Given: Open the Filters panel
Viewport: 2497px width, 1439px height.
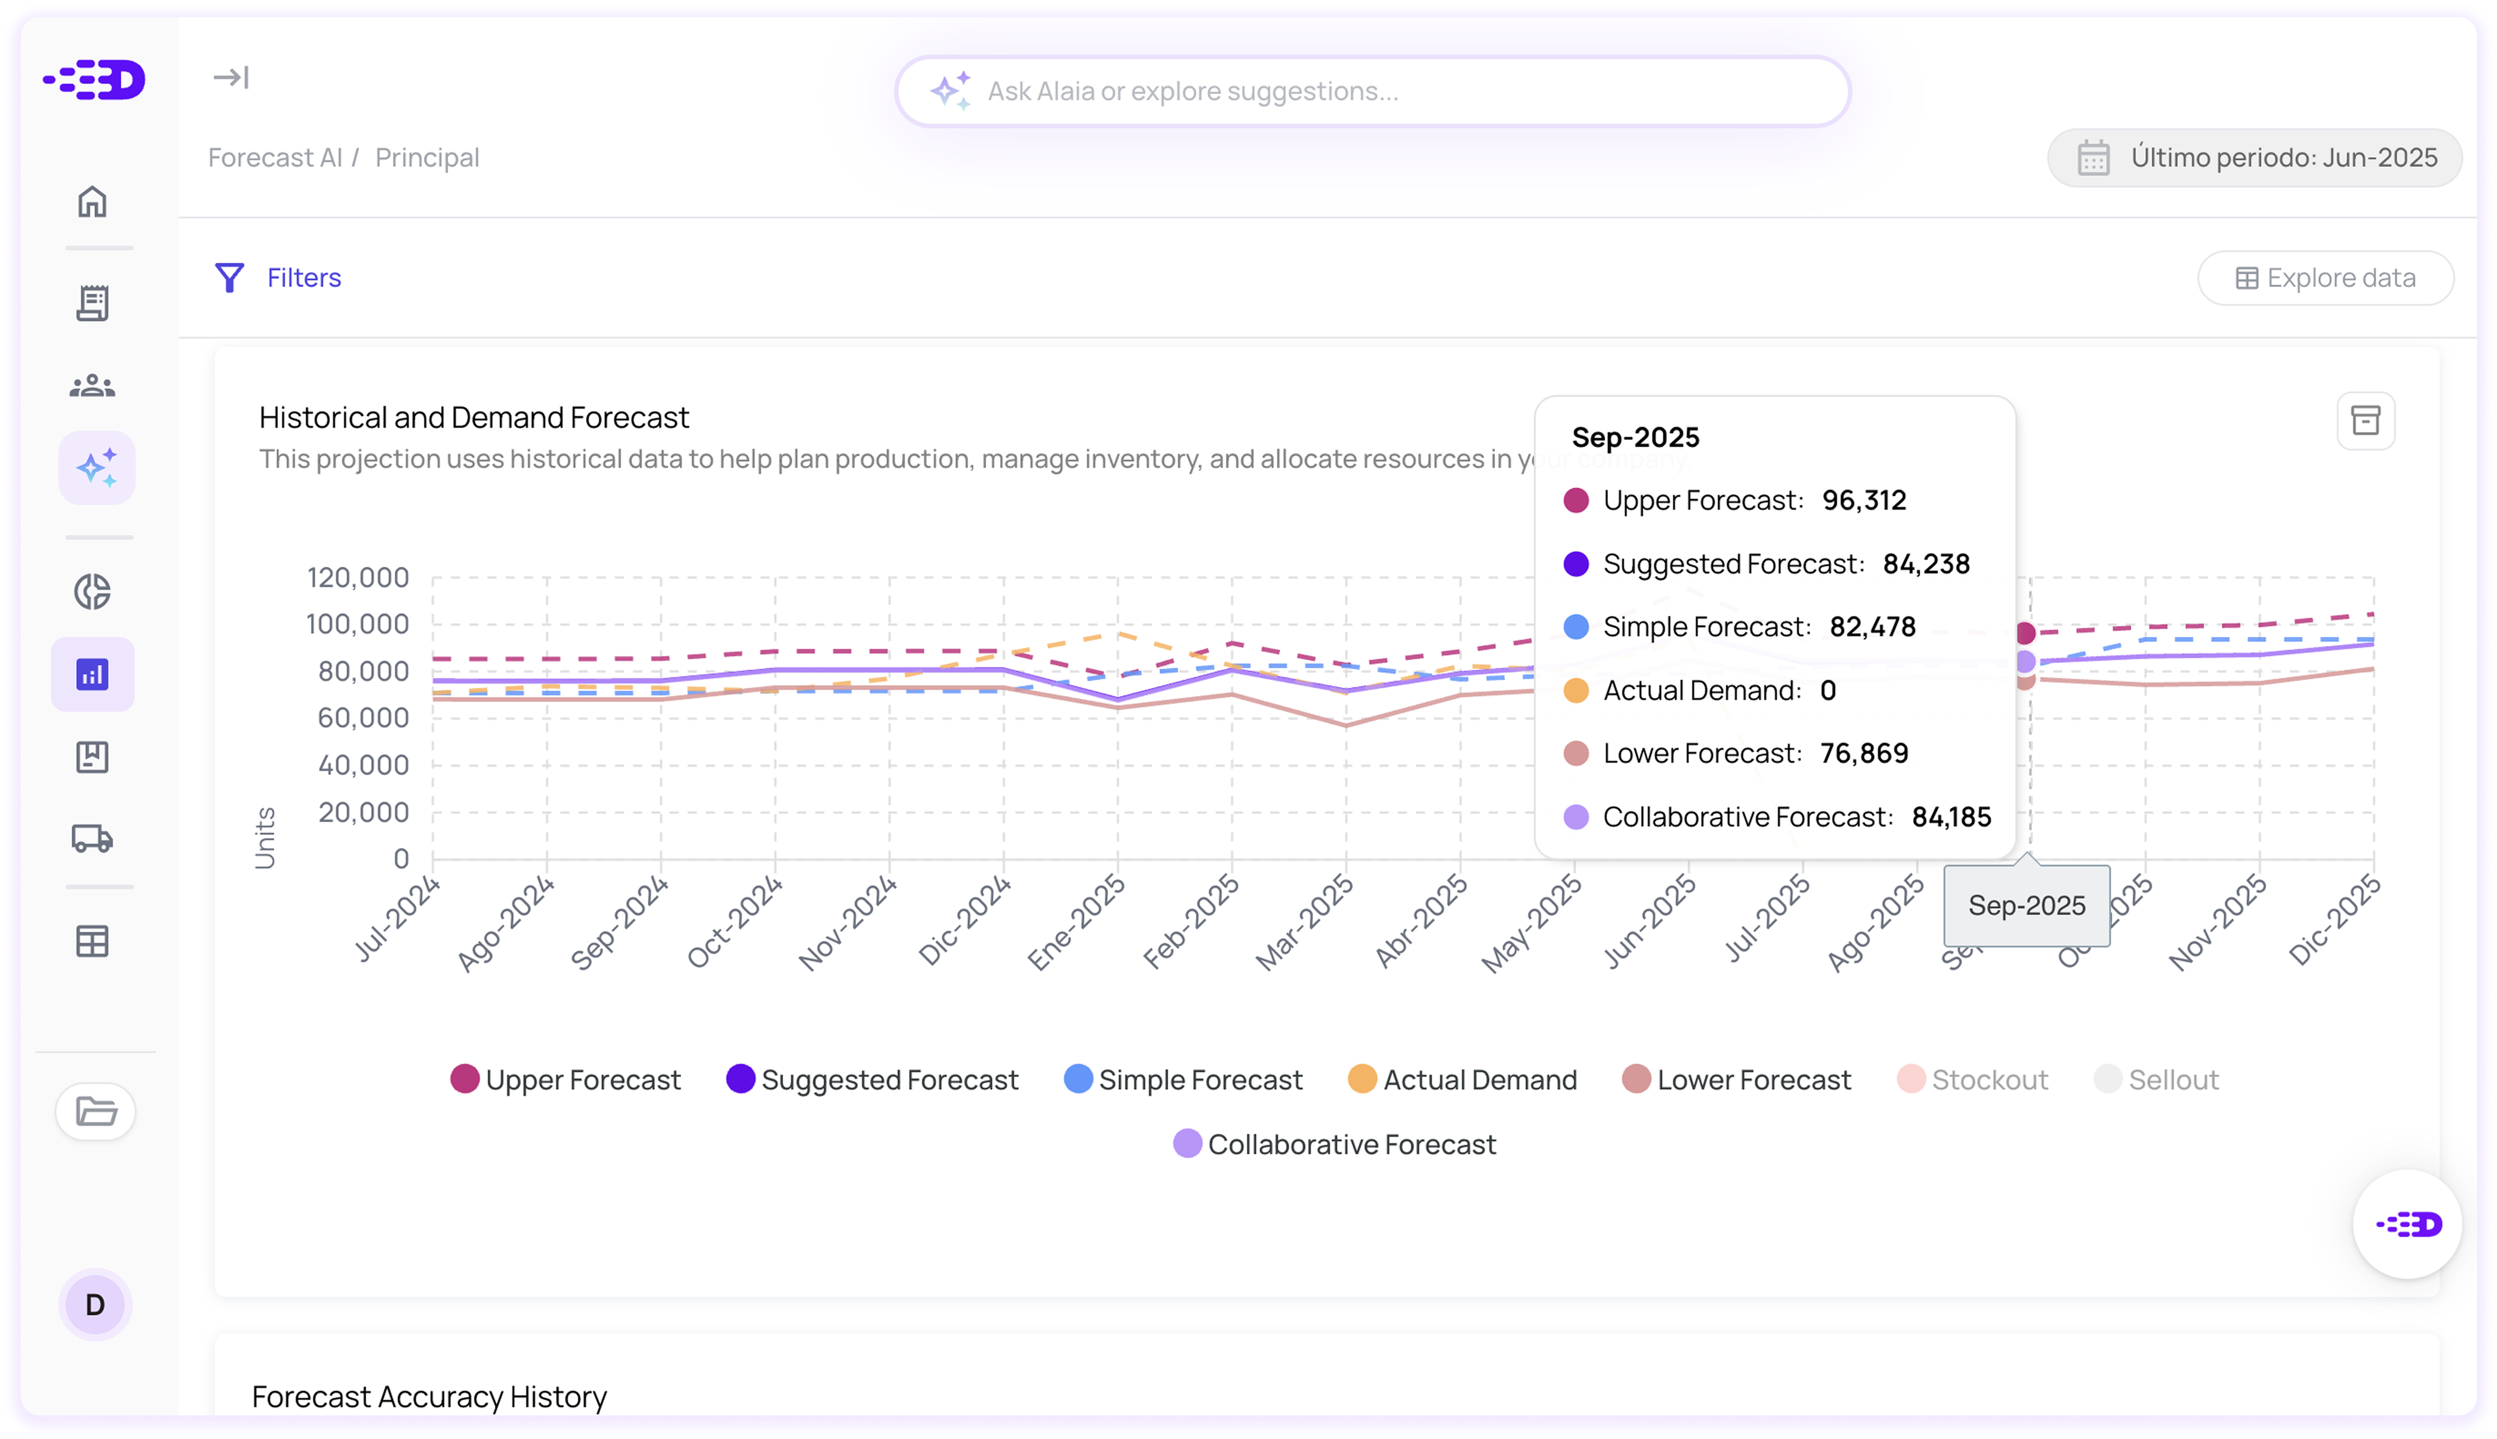Looking at the screenshot, I should [279, 278].
